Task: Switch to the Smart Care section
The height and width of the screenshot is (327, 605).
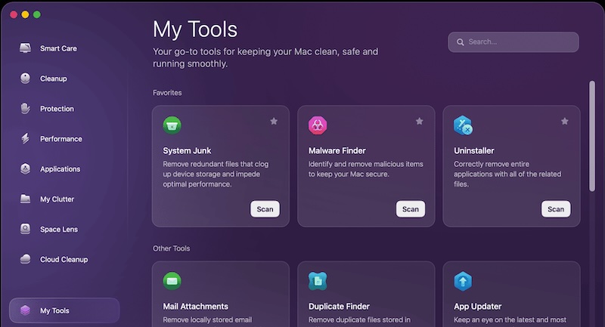Action: coord(58,48)
